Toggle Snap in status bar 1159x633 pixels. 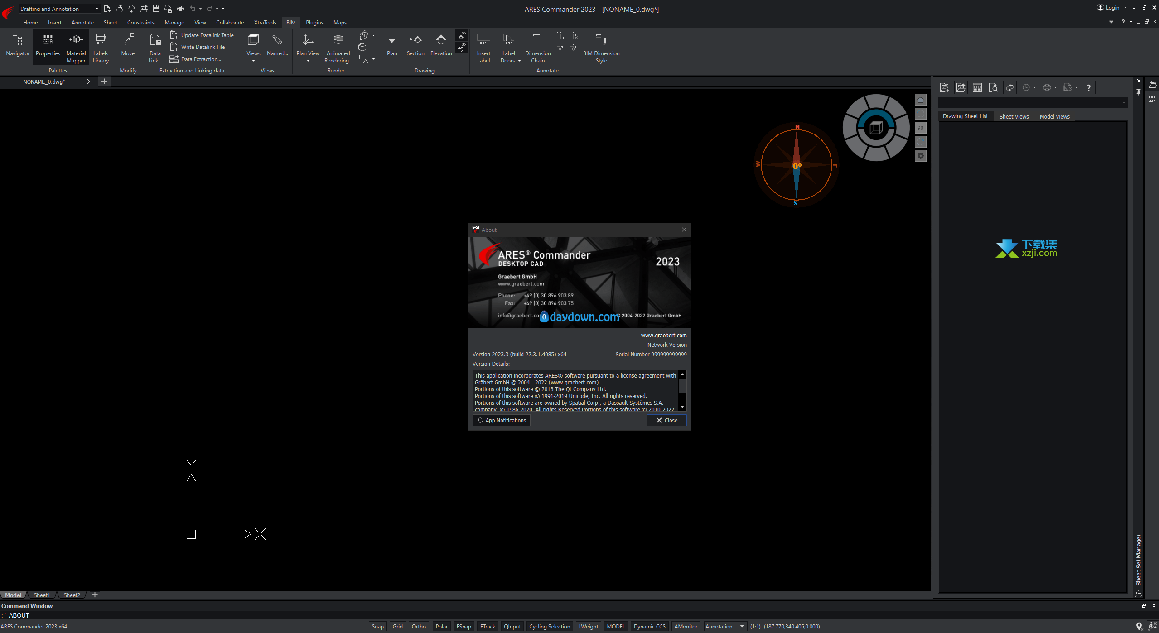coord(377,626)
